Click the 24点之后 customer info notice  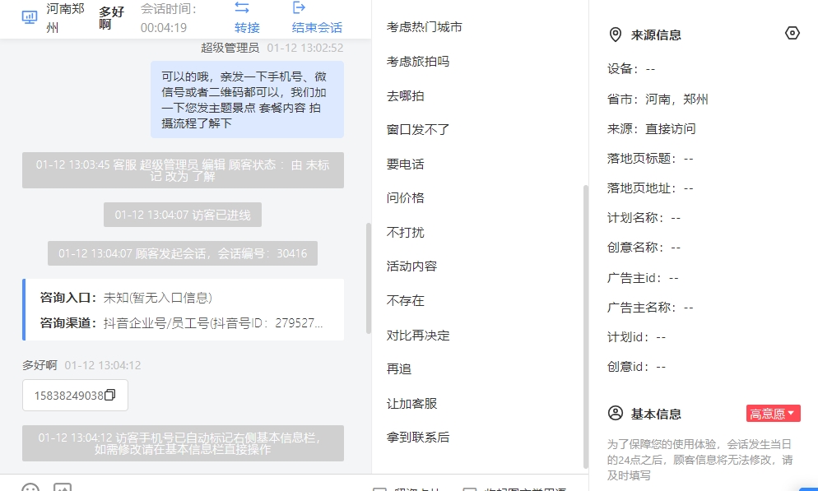click(x=700, y=460)
